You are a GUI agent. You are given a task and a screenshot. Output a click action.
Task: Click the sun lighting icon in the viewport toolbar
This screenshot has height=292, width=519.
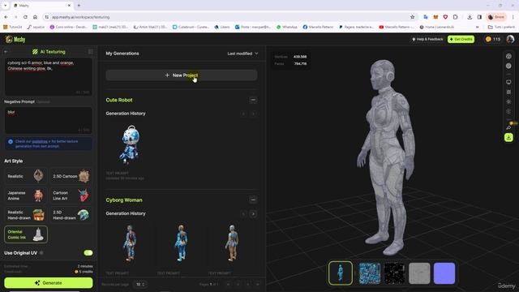pyautogui.click(x=508, y=101)
